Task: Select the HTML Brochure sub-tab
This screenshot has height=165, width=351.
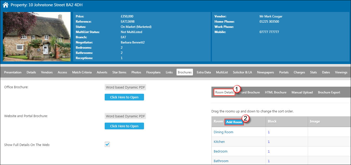Action: click(275, 92)
